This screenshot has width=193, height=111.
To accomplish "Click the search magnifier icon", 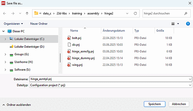I will point(186,13).
